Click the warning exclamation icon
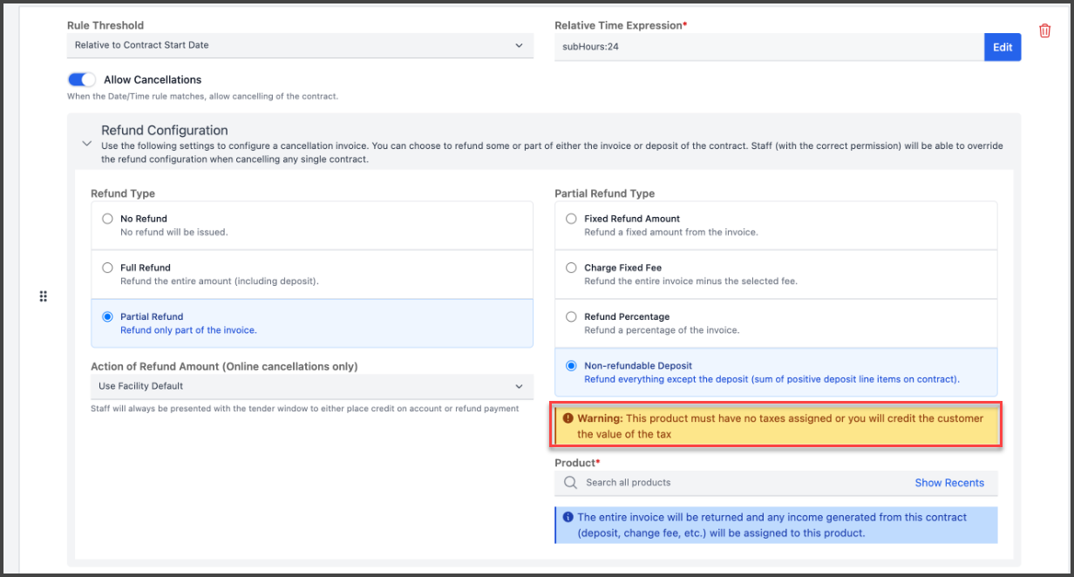 568,418
